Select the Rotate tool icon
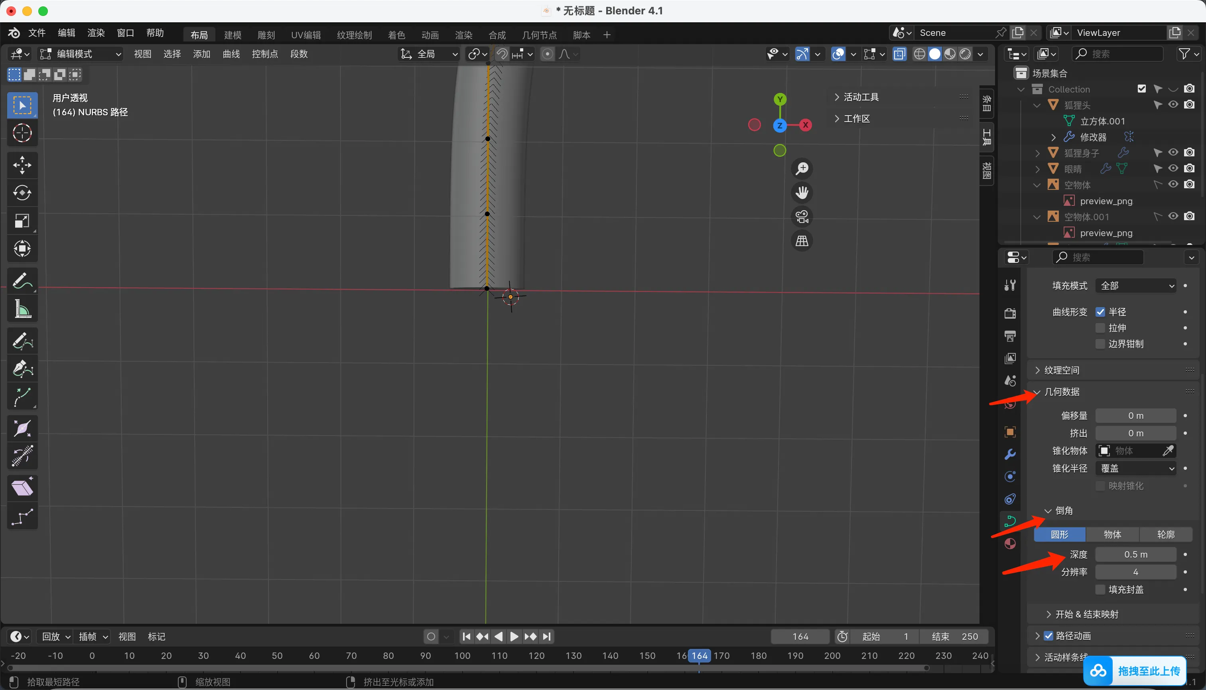This screenshot has height=690, width=1206. pos(22,193)
